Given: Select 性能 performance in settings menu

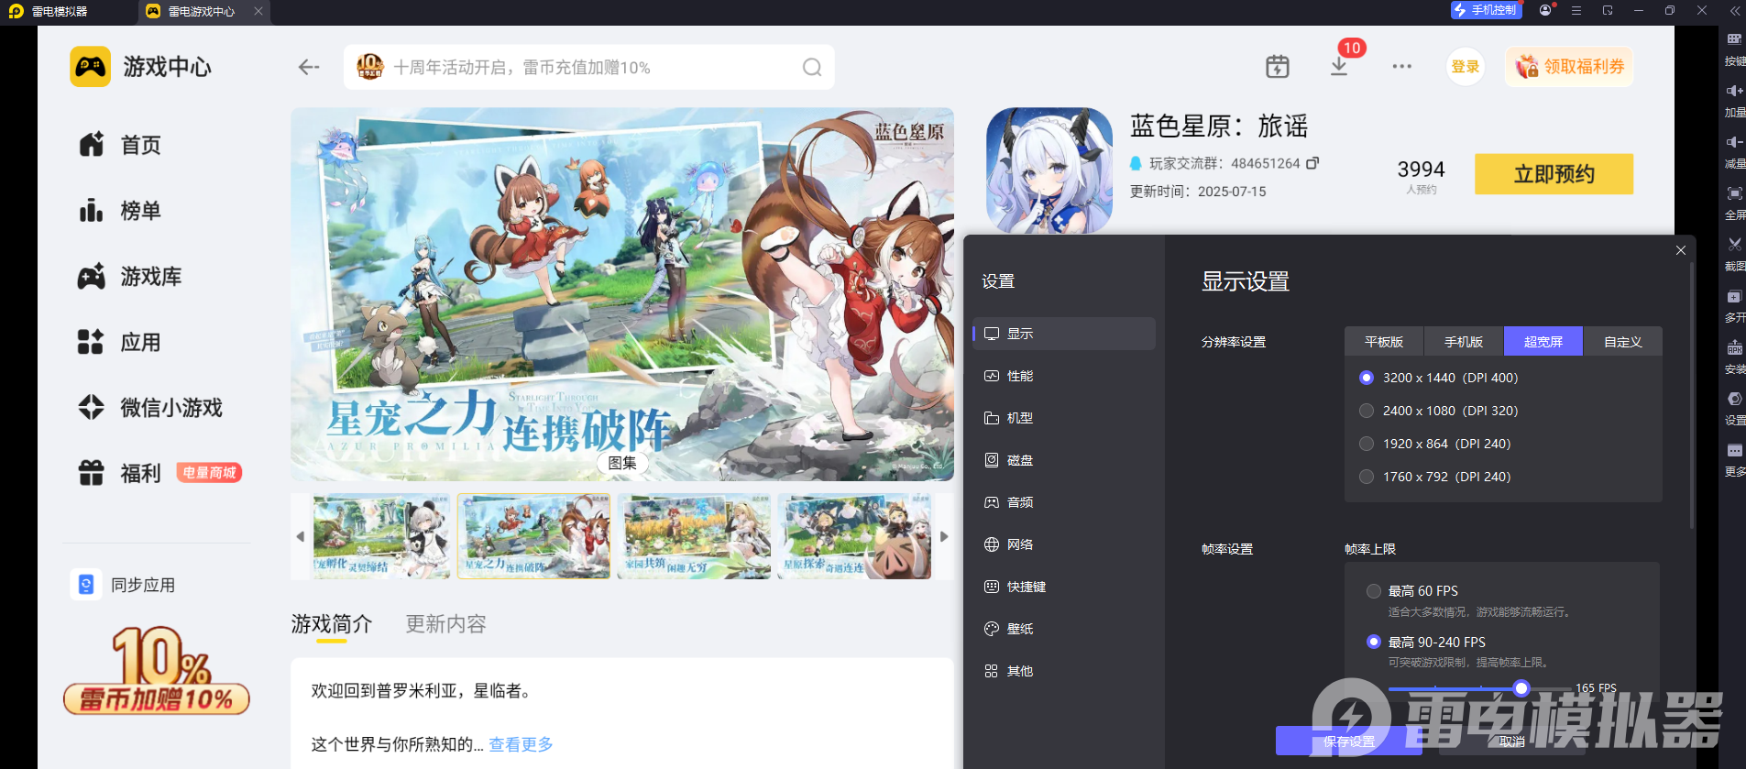Looking at the screenshot, I should (1065, 376).
